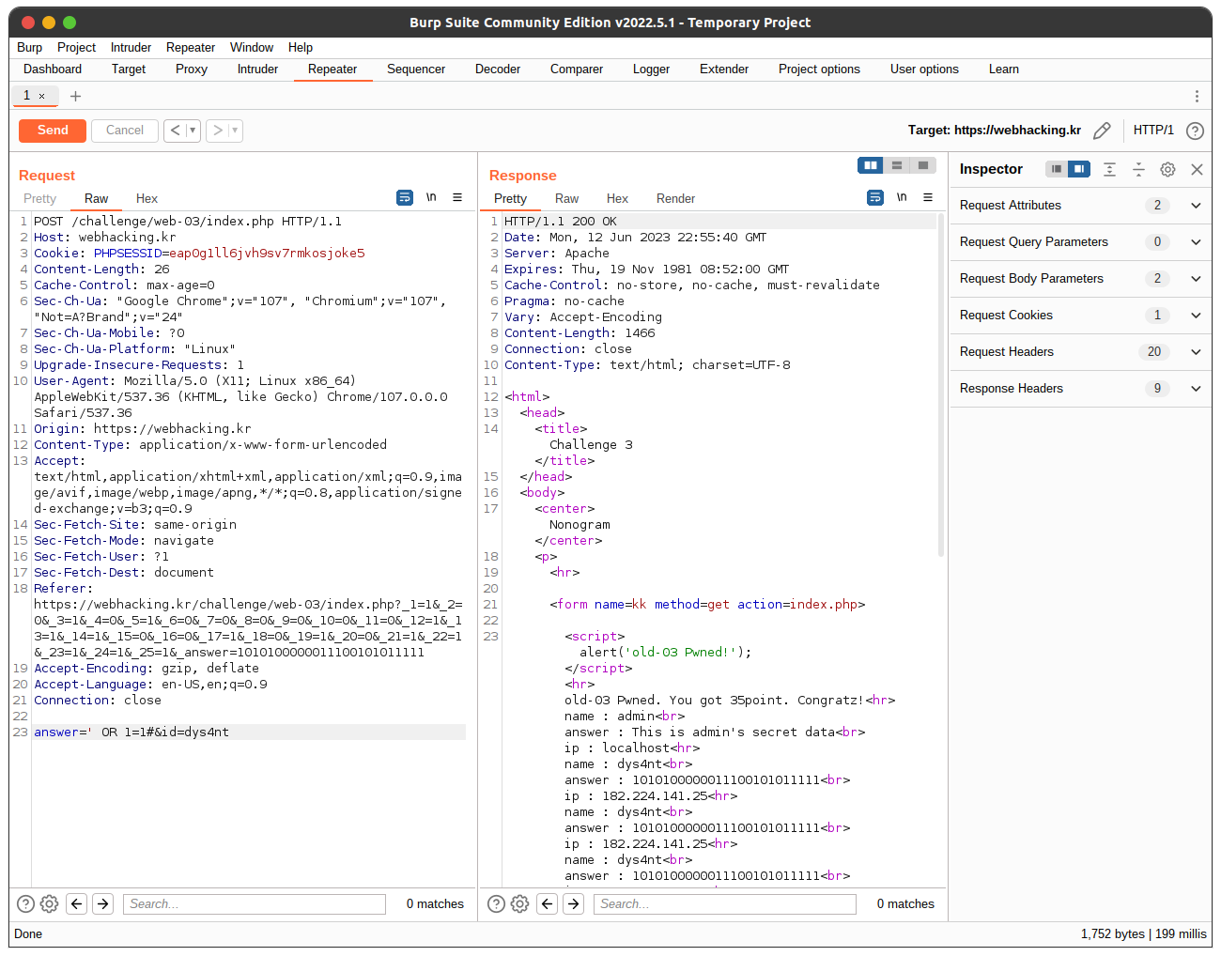This screenshot has height=956, width=1221.
Task: Dock Inspector panel to the left
Action: coord(1057,169)
